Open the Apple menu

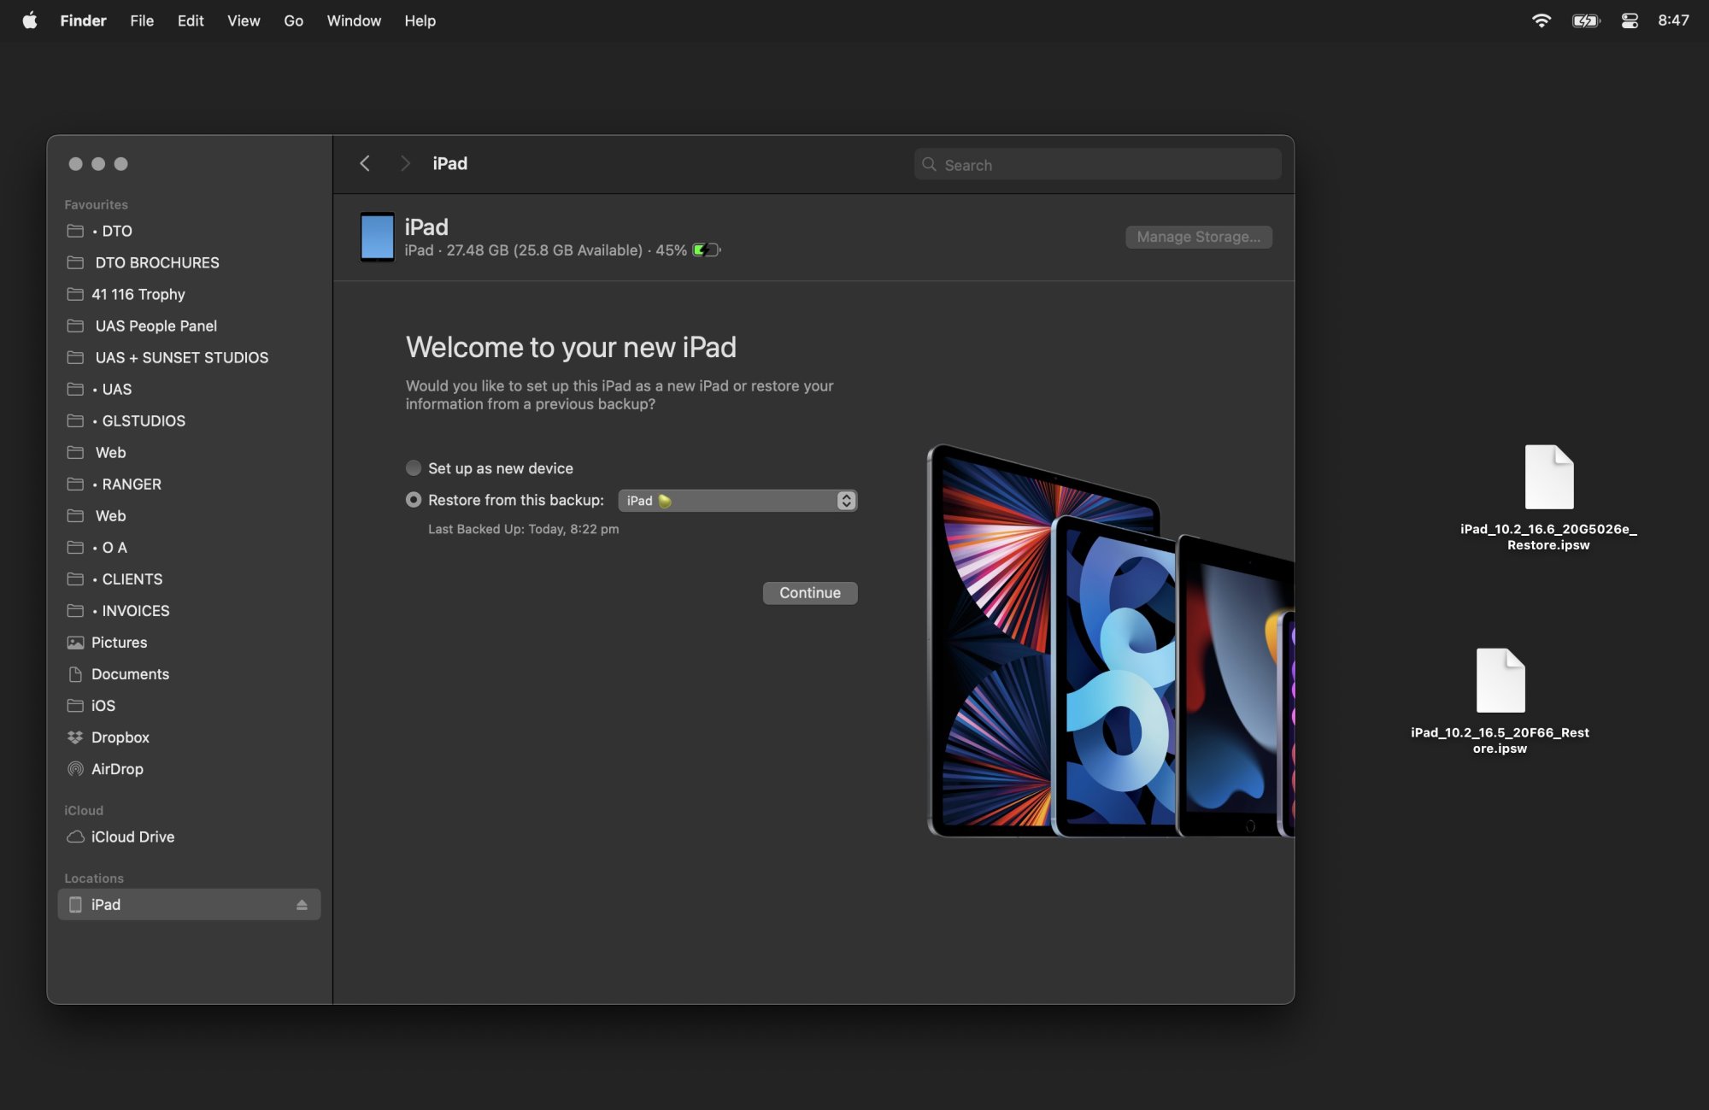30,21
